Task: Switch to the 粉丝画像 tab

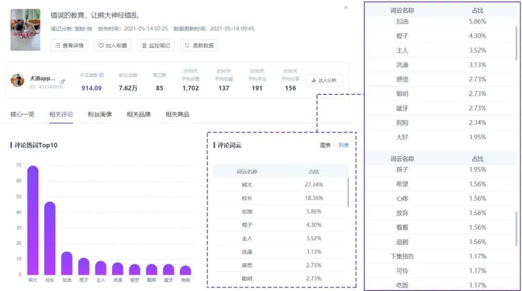Action: coord(99,115)
